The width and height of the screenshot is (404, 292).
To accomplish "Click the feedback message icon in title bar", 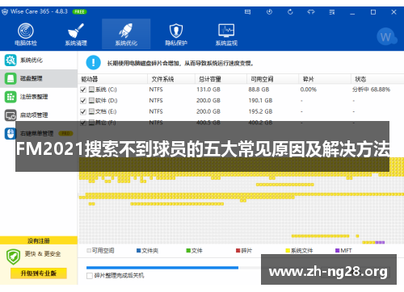I will coord(247,12).
